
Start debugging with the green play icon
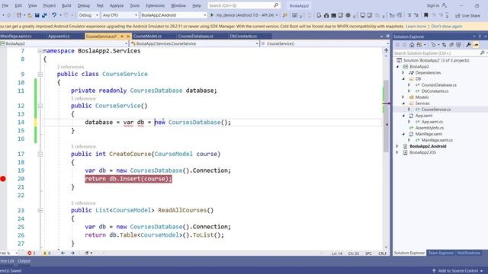tap(212, 15)
